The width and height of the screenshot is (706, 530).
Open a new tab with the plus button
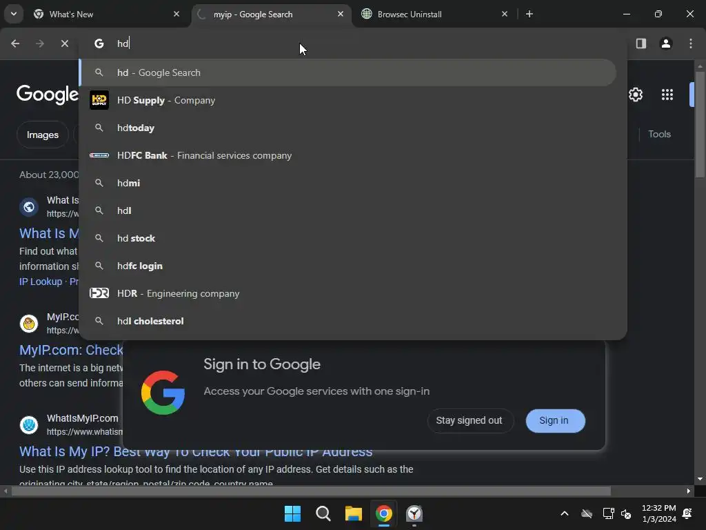click(x=529, y=14)
